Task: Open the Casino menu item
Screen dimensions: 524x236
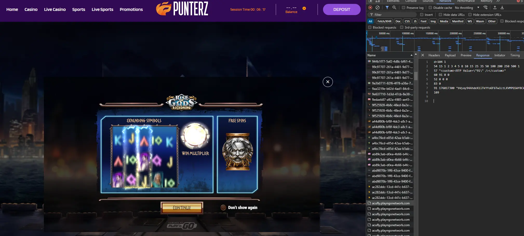Action: tap(31, 9)
